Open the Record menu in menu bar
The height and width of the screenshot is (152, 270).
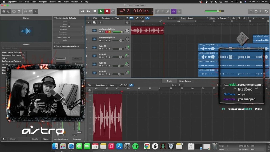(x=52, y=2)
